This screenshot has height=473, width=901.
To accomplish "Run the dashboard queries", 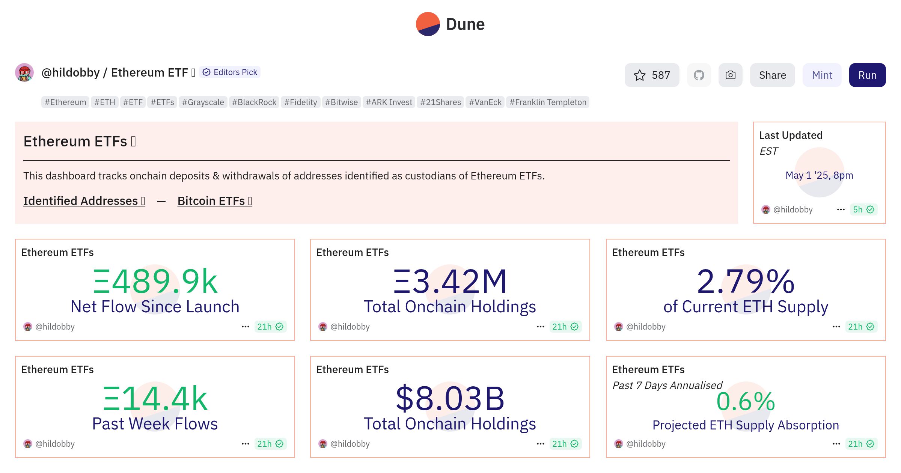I will click(868, 75).
